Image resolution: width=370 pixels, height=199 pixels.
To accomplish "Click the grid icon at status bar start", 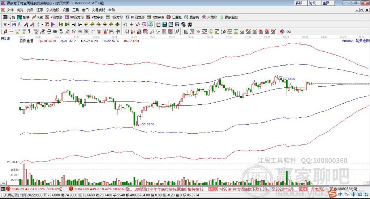I will [x=3, y=189].
